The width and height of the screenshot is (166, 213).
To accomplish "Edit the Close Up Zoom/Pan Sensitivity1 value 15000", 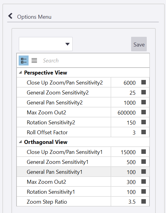I will coord(124,152).
